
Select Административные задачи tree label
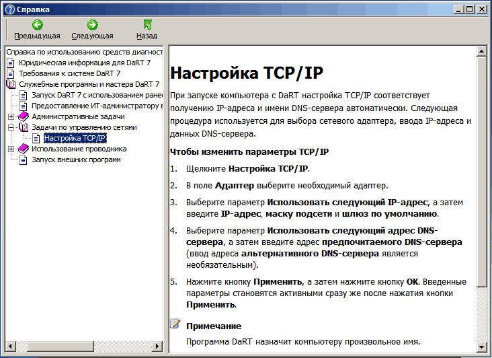(78, 116)
